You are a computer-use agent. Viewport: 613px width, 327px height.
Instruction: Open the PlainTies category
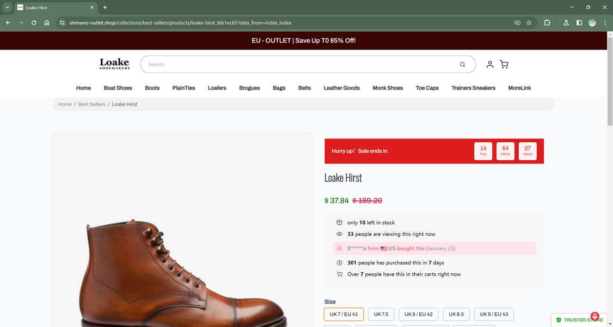pos(184,88)
